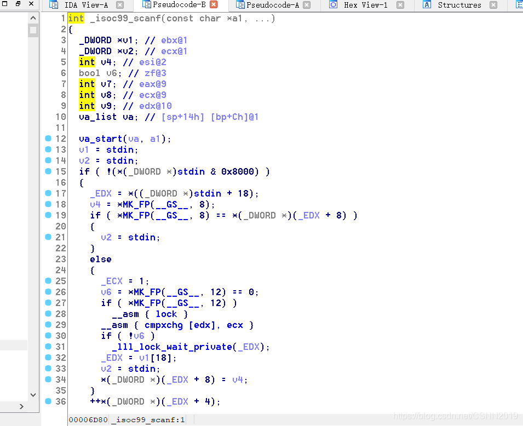
Task: Switch to the IDA View-A tab
Action: [86, 5]
